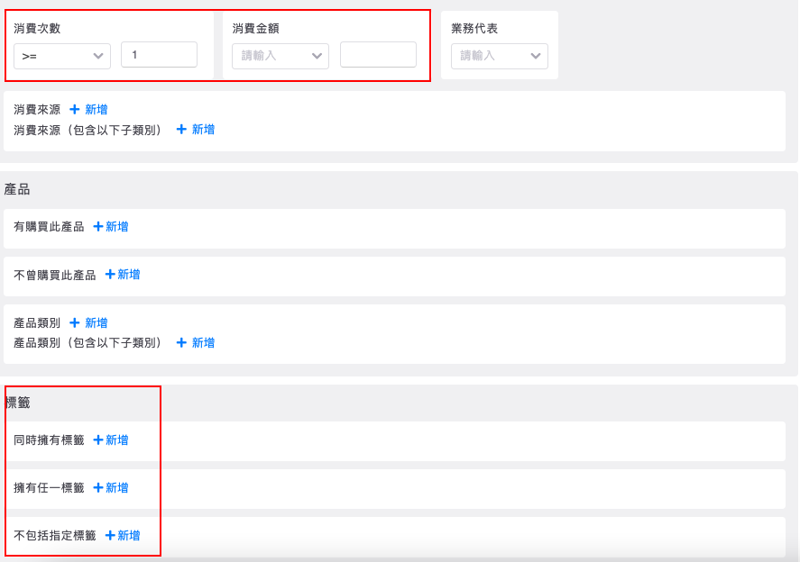Screen dimensions: 800x562
Task: Click plus icon for 消費來源（包含以下子類別）
Action: (x=181, y=130)
